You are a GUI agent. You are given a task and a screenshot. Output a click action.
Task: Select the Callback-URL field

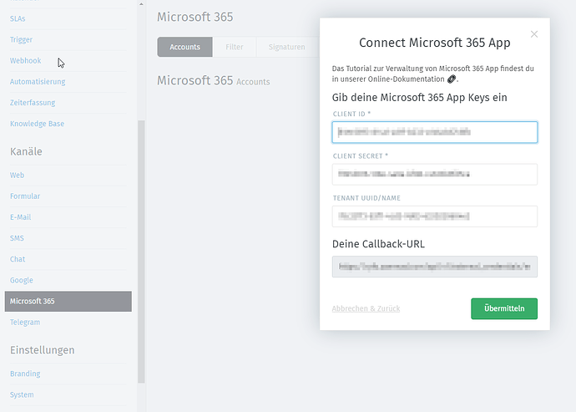click(x=435, y=267)
